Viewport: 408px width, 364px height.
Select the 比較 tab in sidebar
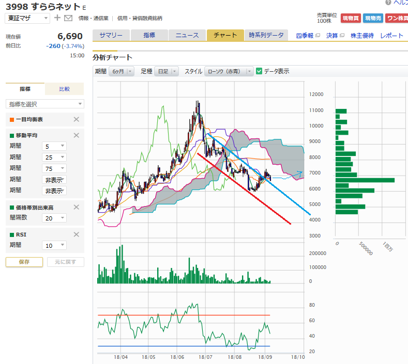[x=64, y=89]
